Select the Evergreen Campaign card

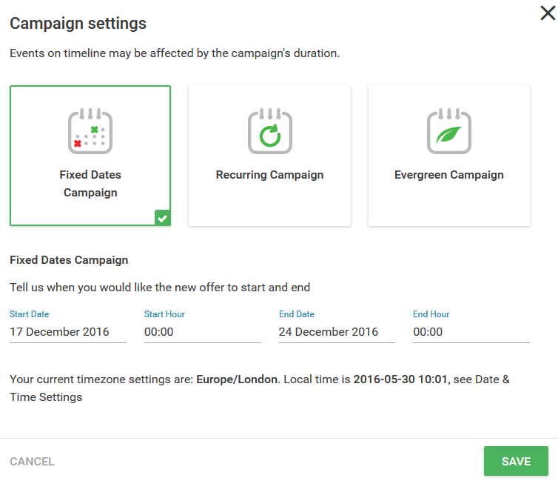449,156
